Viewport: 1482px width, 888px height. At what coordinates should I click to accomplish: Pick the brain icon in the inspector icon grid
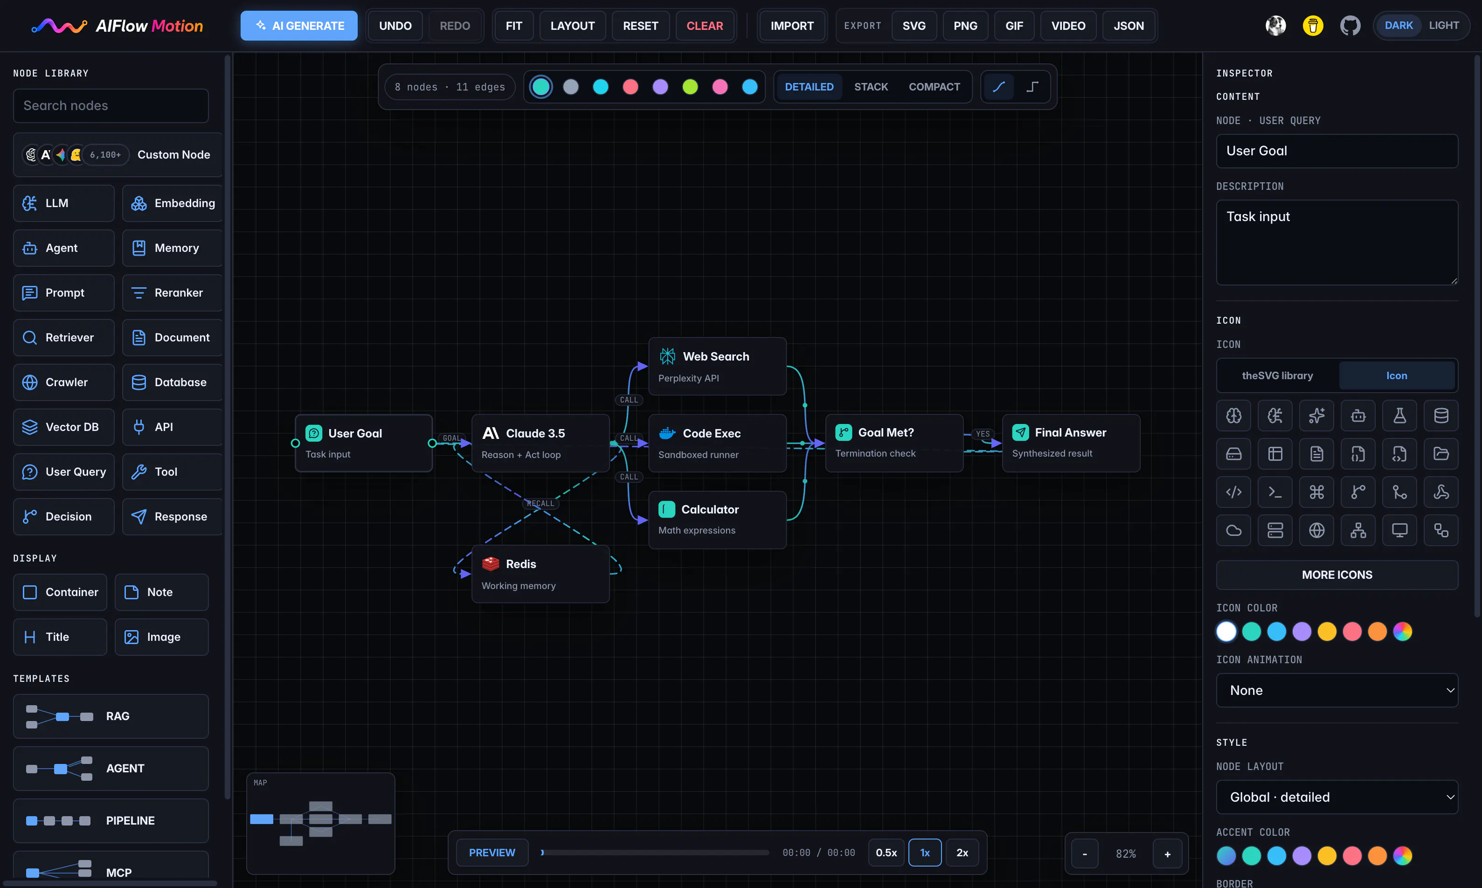(x=1233, y=415)
